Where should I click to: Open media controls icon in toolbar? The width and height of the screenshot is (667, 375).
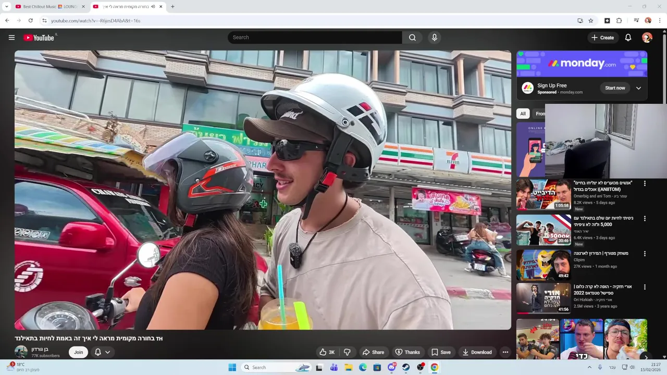click(636, 21)
